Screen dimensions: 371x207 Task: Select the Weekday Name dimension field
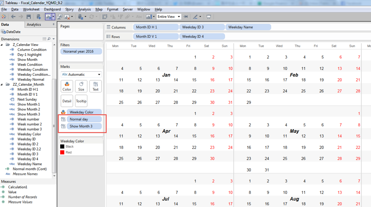(30, 164)
